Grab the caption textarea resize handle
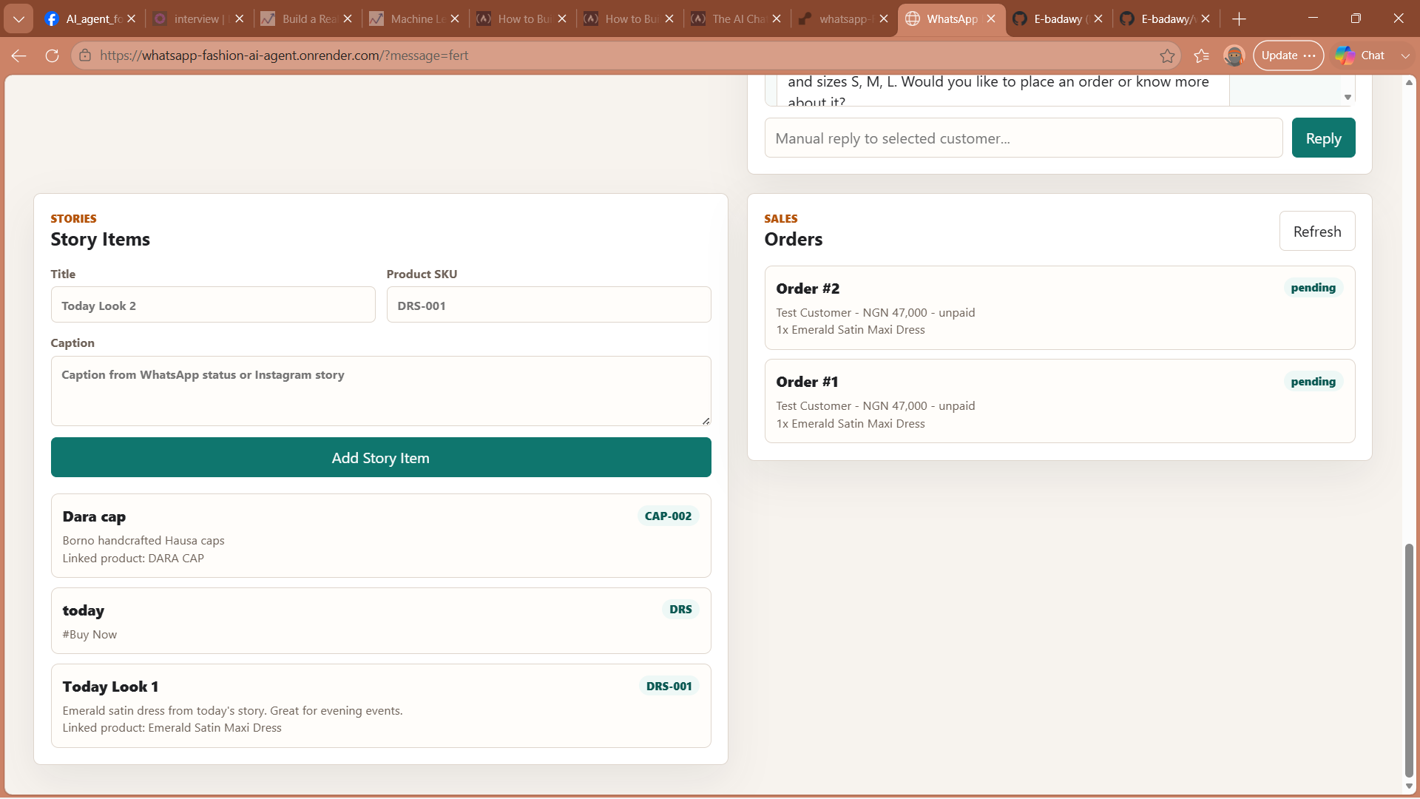 coord(706,421)
